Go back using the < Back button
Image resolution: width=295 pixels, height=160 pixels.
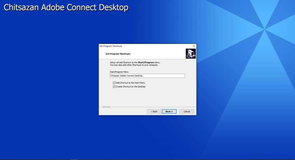click(x=154, y=111)
